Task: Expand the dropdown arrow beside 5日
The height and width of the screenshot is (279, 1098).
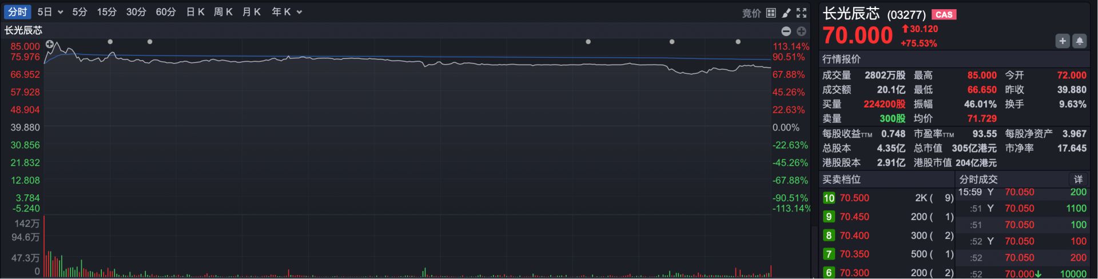Action: click(x=60, y=12)
